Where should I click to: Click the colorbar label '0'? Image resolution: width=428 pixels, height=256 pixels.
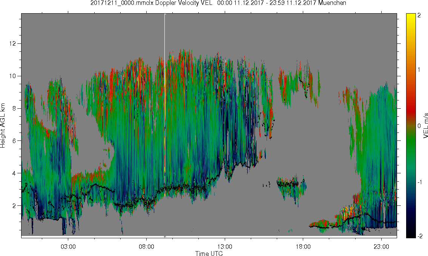click(419, 126)
